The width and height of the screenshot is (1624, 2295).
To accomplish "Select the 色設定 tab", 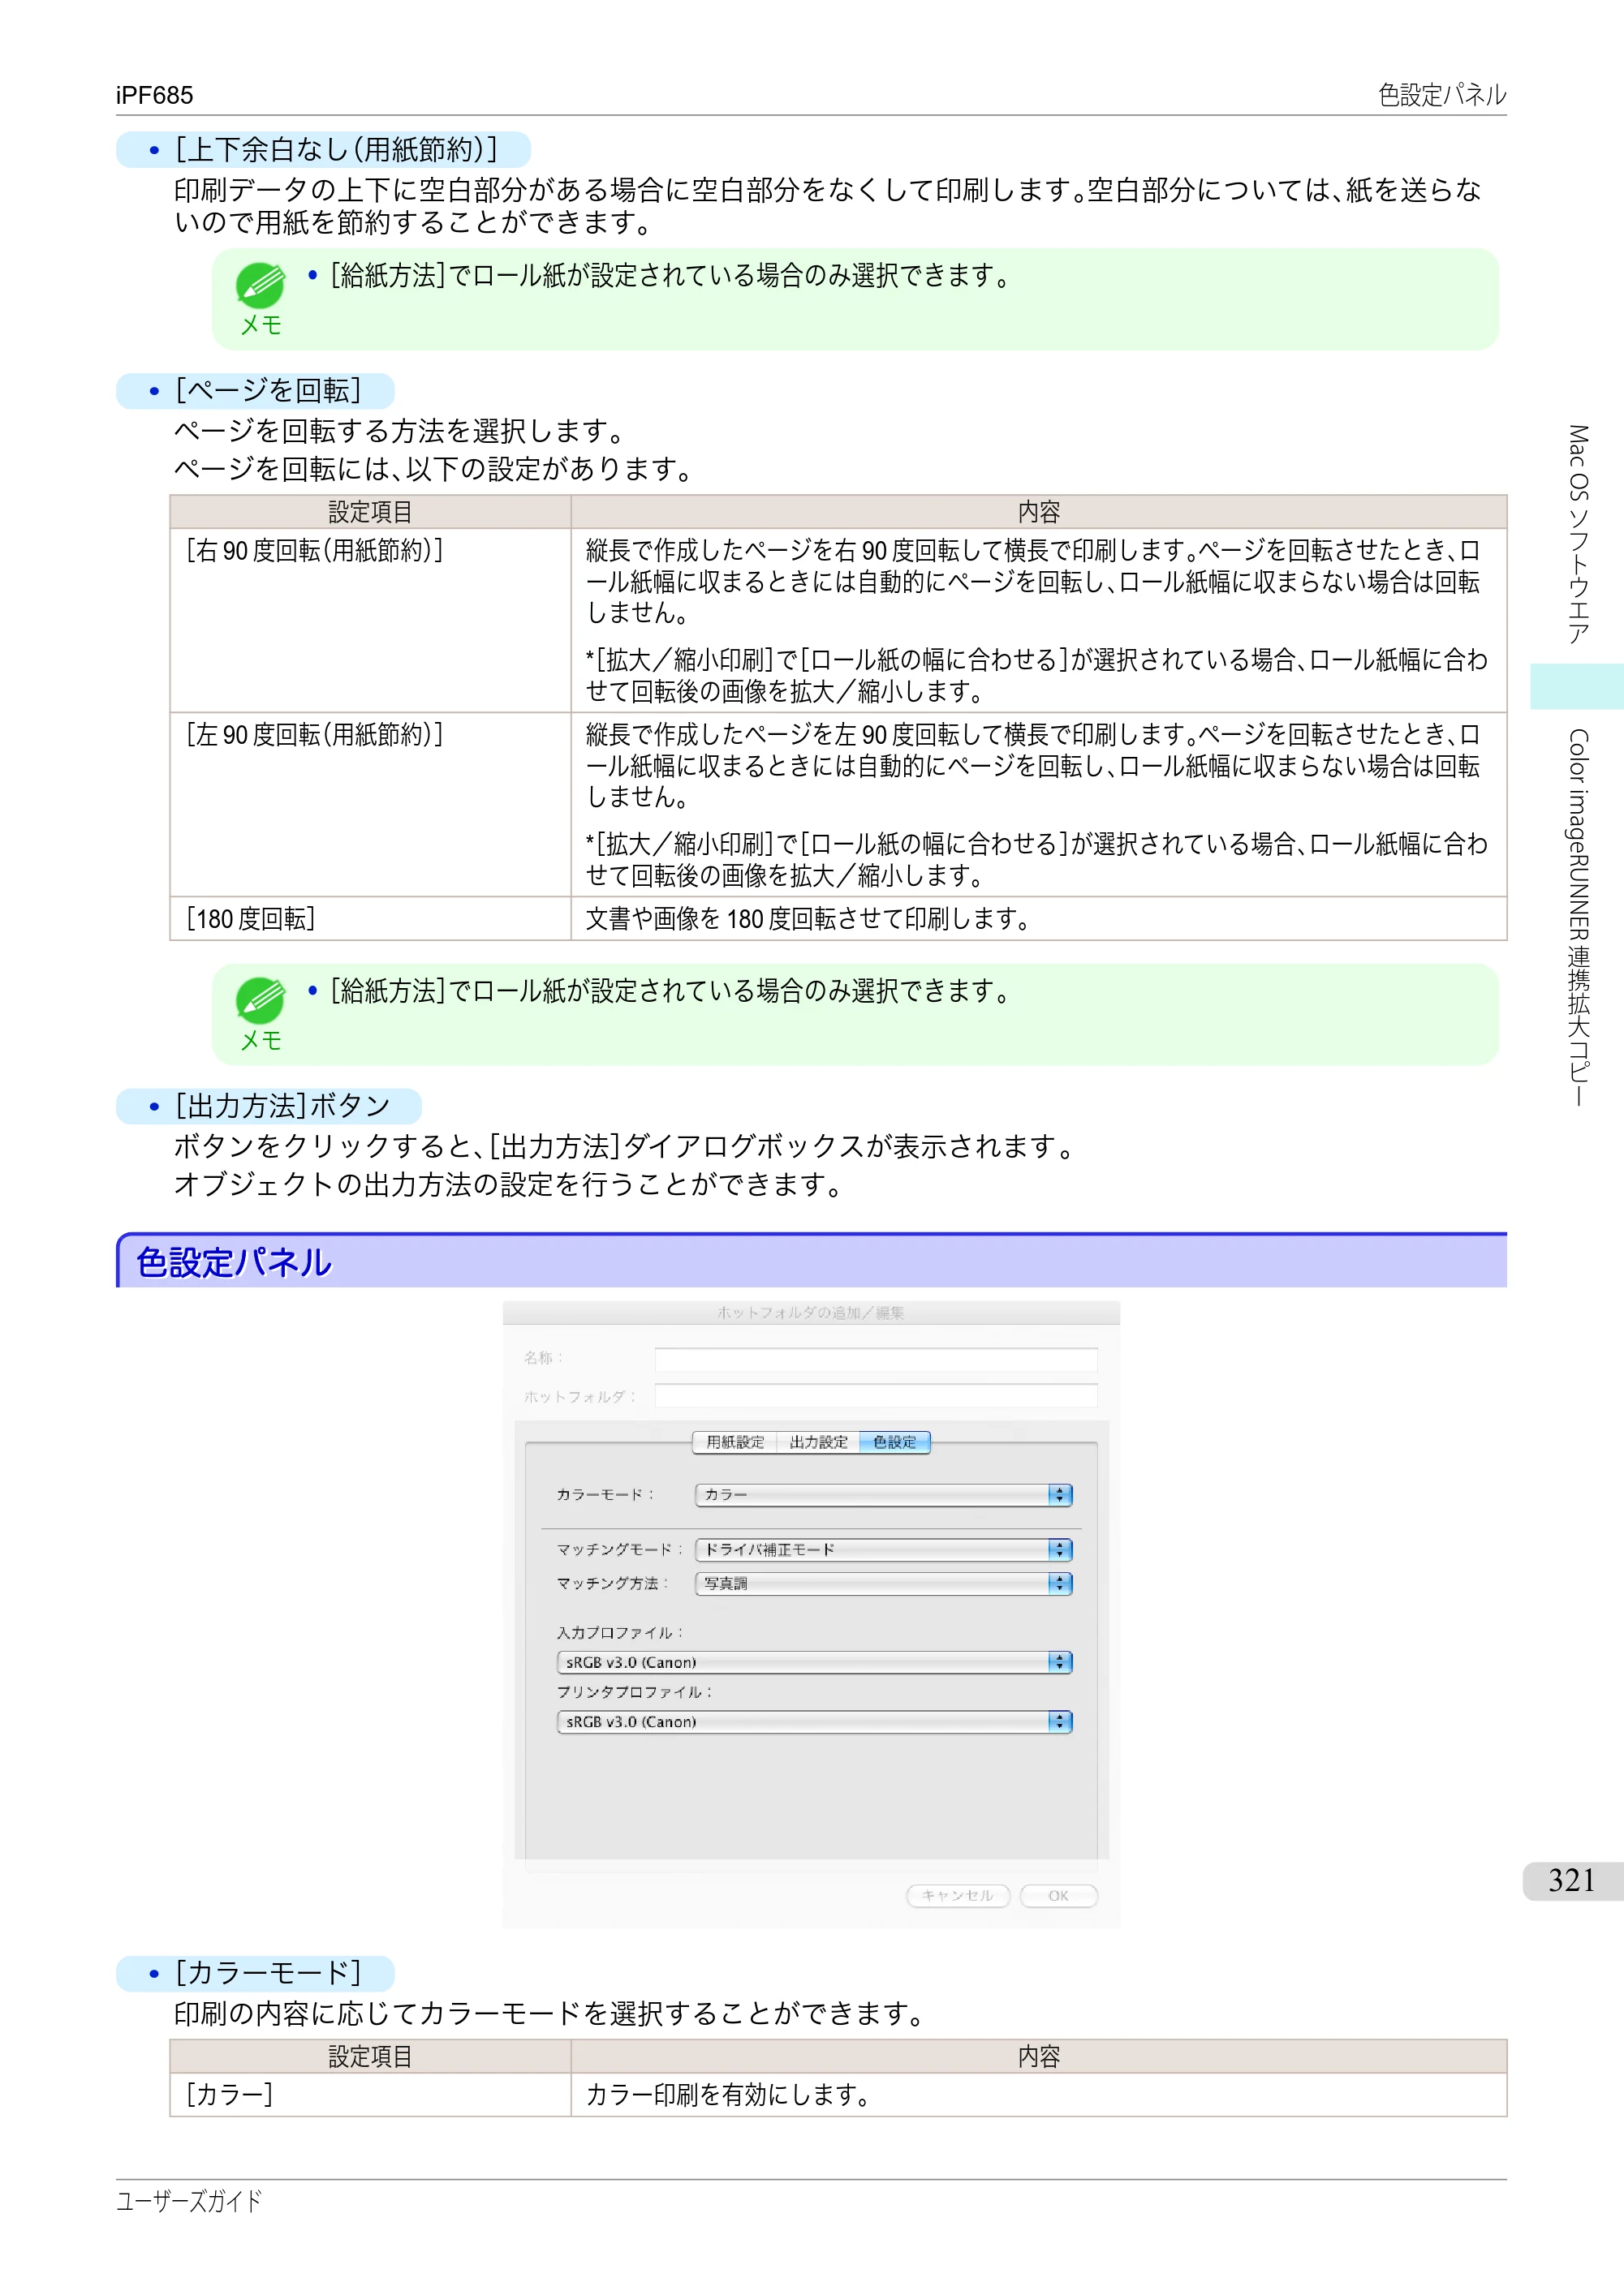I will coord(895,1442).
